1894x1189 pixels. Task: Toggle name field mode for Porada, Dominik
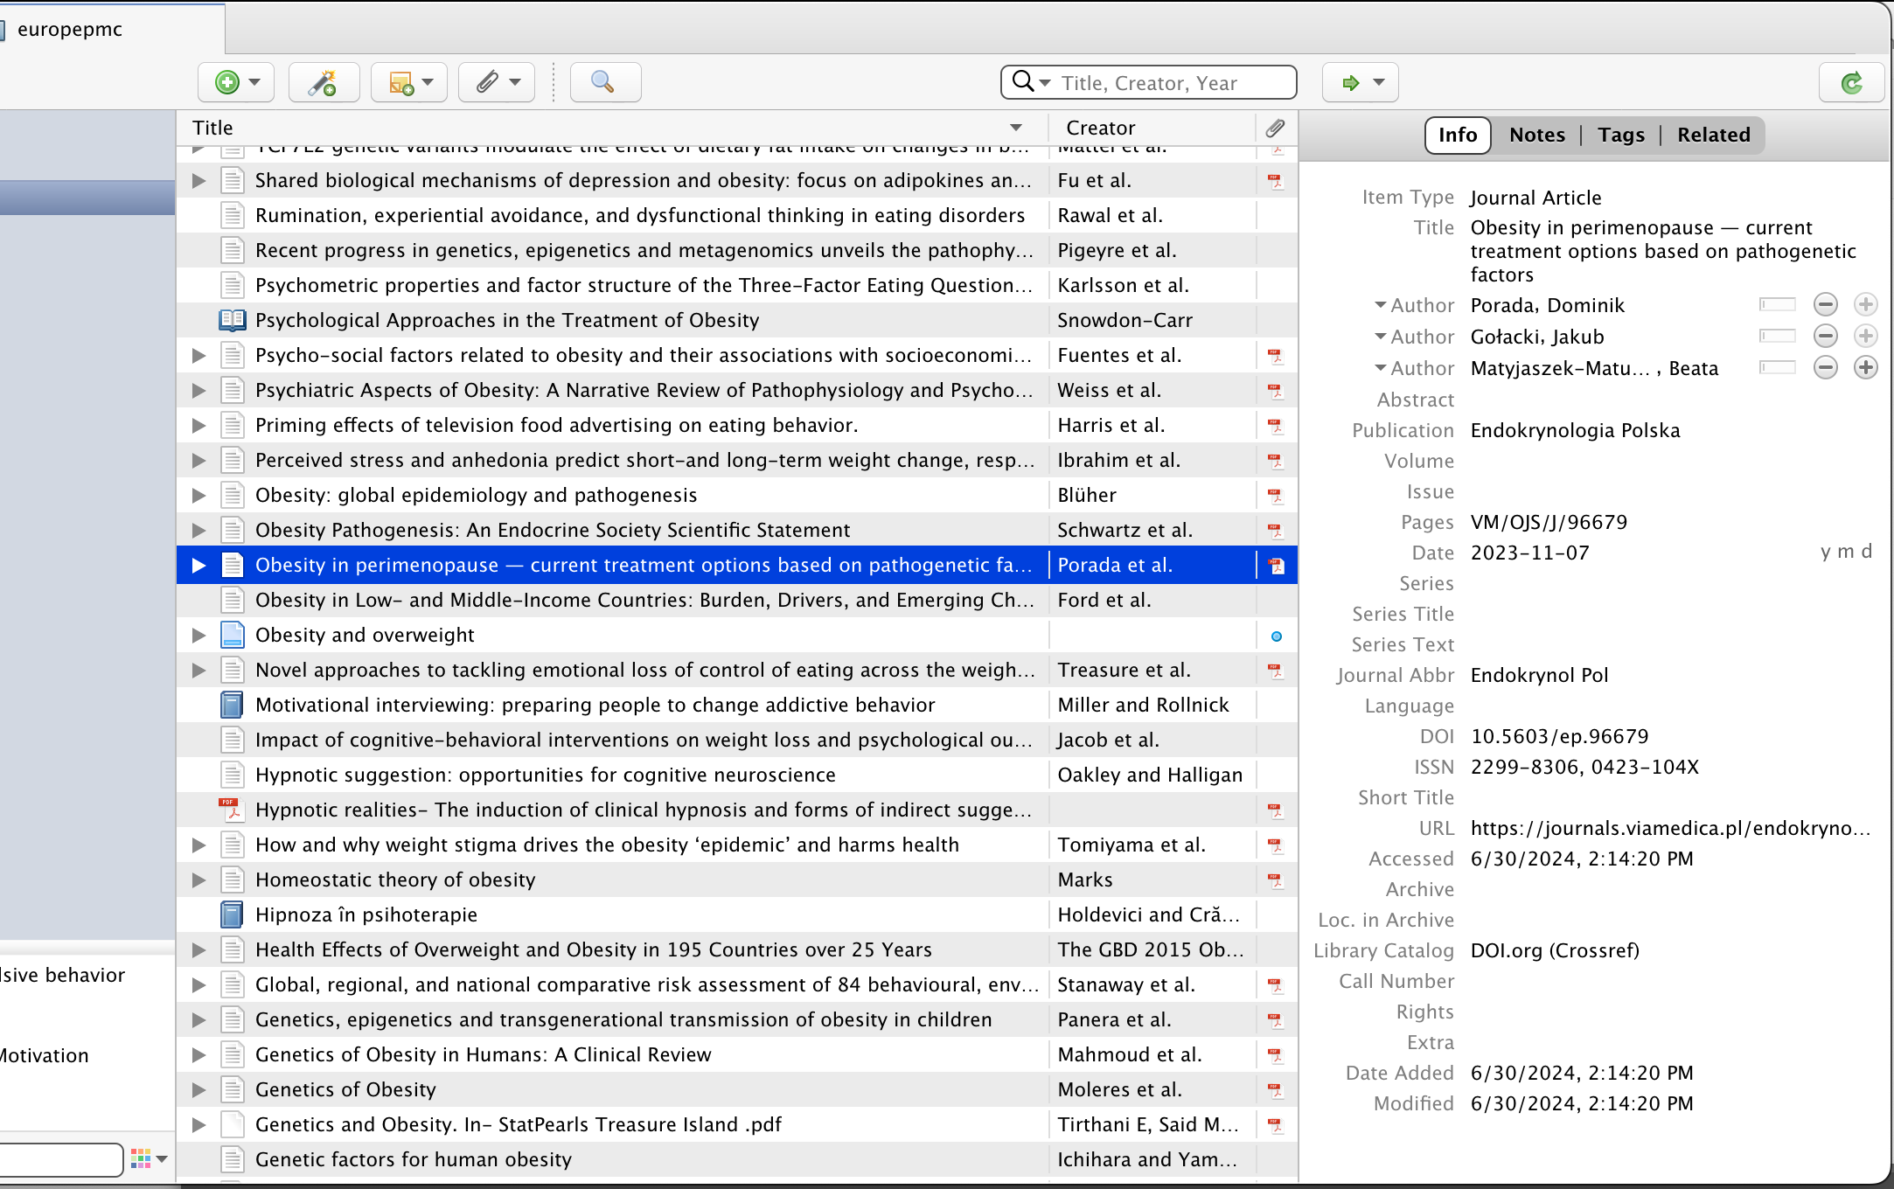coord(1777,304)
